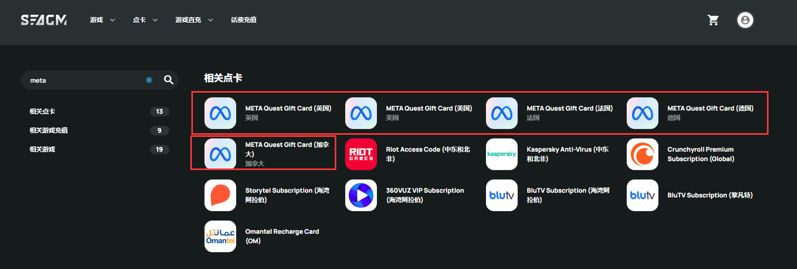Click Meta logo for 法国 gift card
This screenshot has width=797, height=269.
click(502, 113)
